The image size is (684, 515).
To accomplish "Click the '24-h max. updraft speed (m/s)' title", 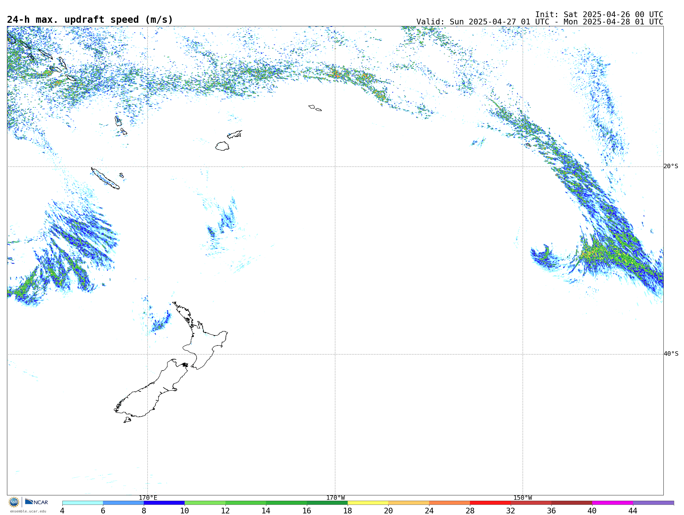I will point(90,20).
